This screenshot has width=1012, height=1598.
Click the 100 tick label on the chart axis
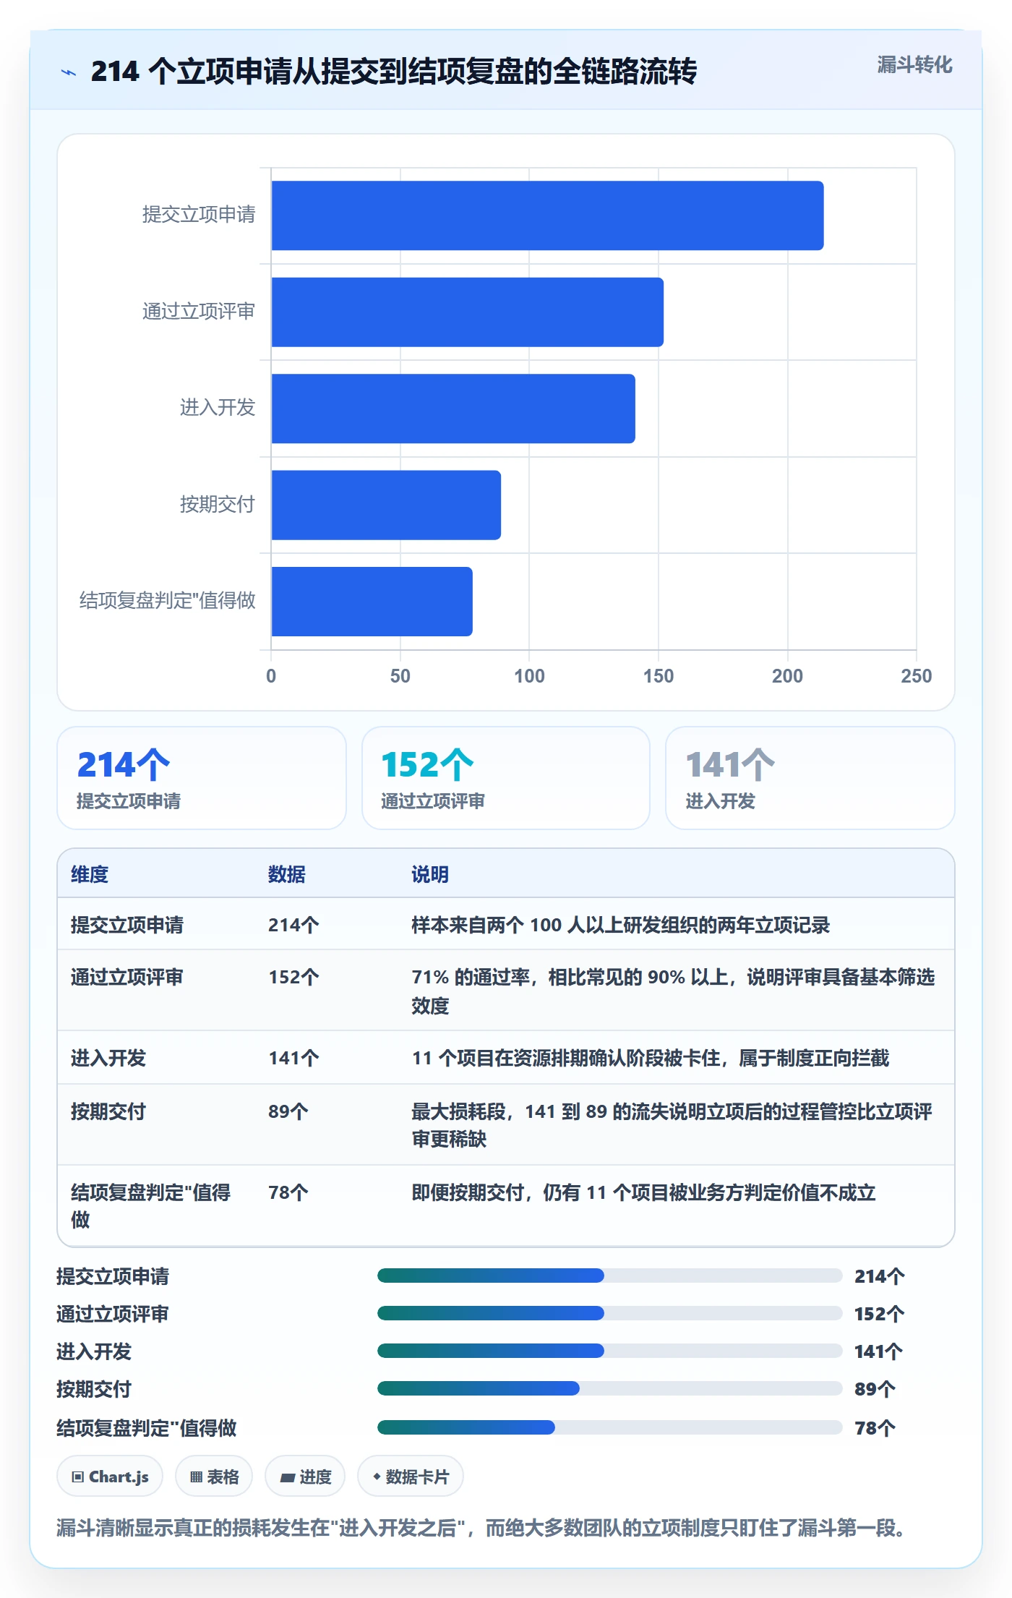tap(529, 676)
